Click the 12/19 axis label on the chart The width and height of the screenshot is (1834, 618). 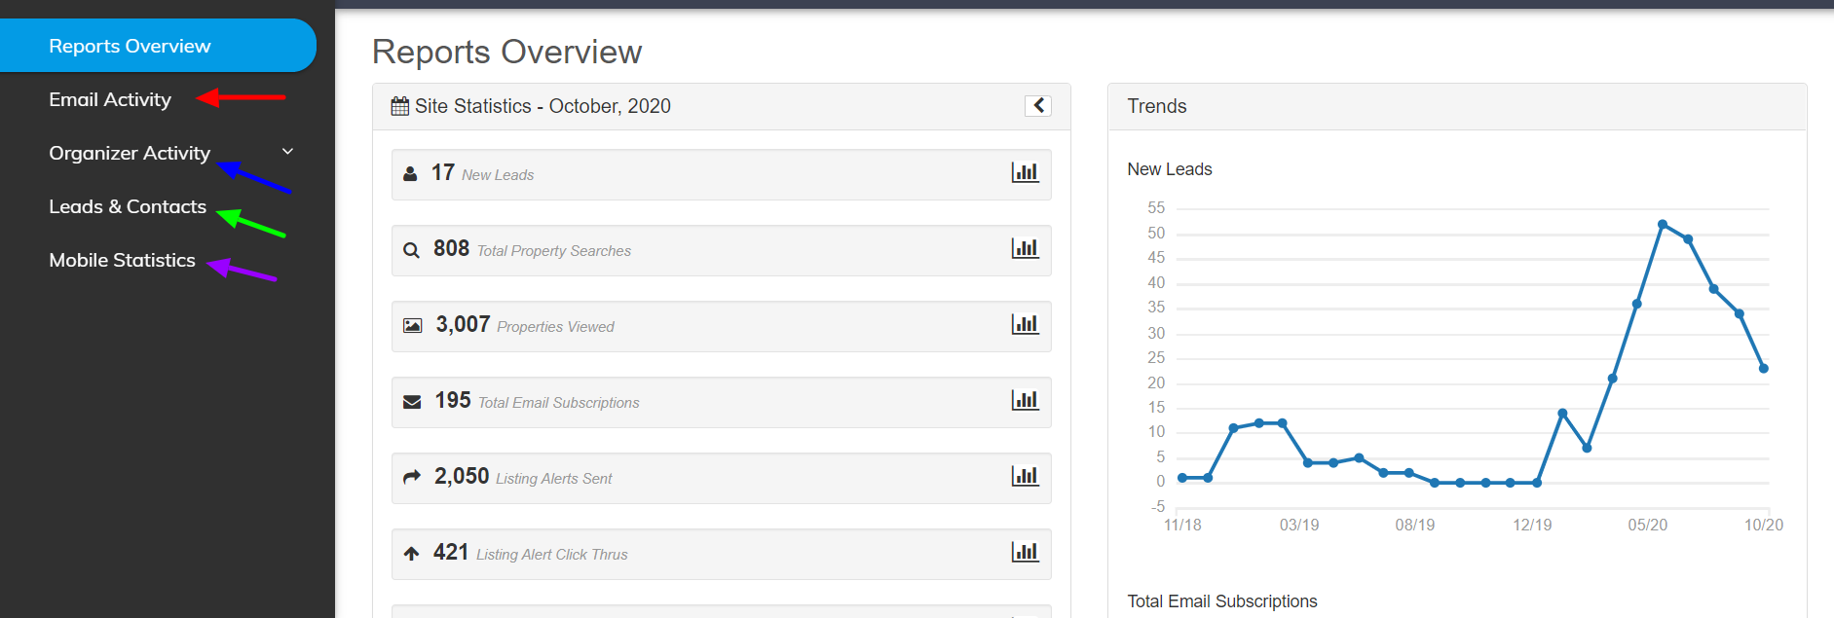coord(1532,525)
